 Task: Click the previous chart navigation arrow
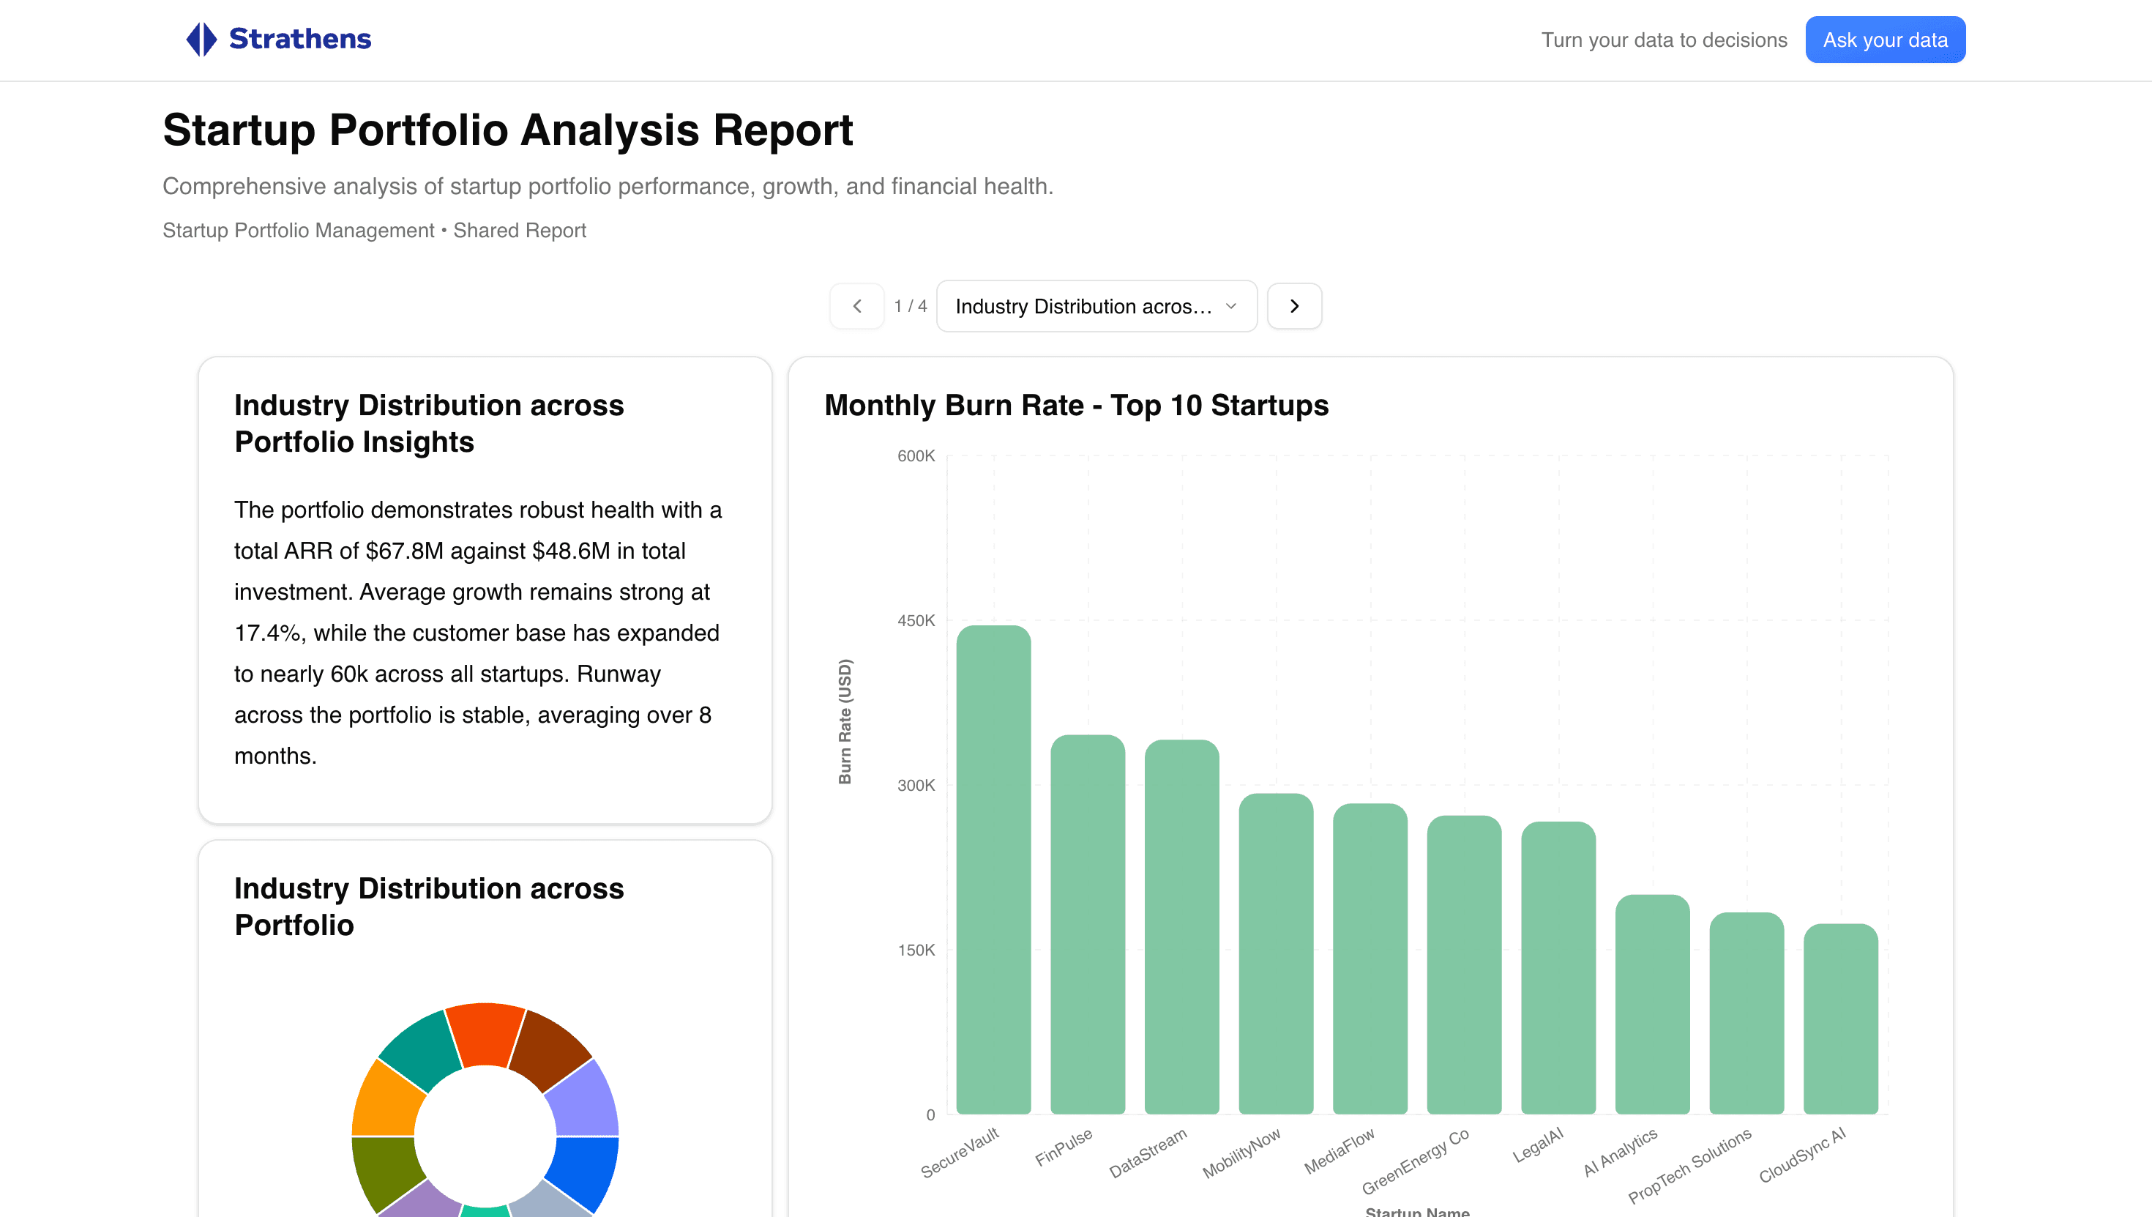pyautogui.click(x=857, y=306)
